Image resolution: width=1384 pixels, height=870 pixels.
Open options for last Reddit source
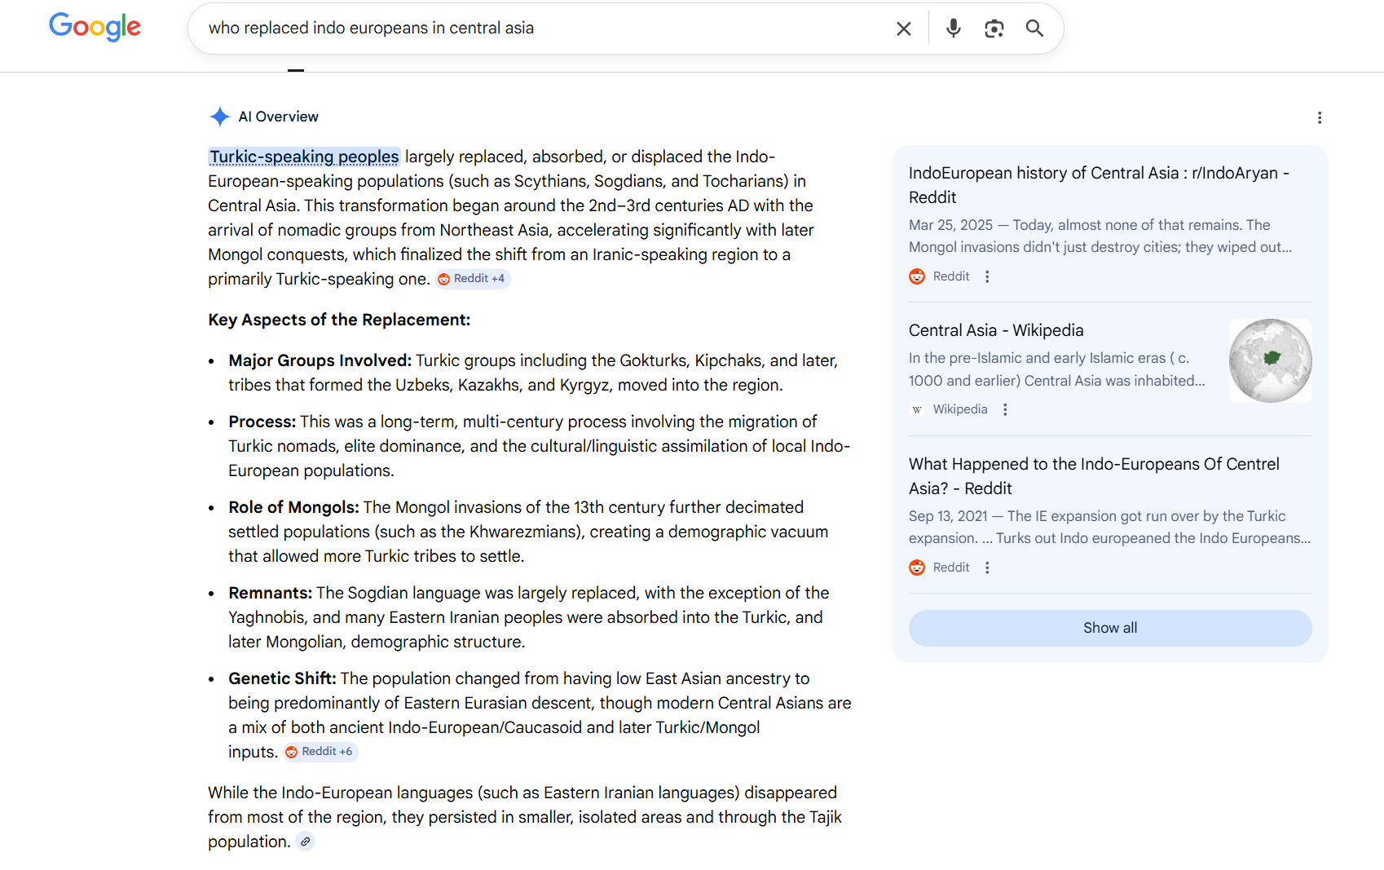click(x=987, y=567)
